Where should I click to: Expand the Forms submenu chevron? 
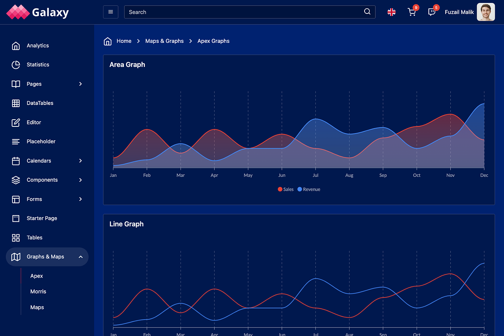81,199
